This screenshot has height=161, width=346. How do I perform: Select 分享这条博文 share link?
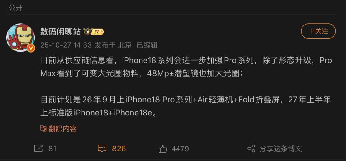(281, 149)
